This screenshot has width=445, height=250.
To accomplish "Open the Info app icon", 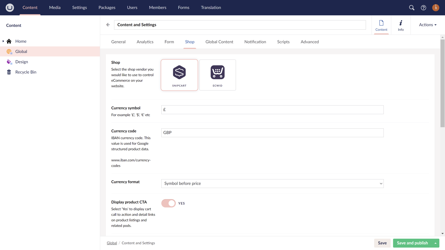I will coord(400,25).
